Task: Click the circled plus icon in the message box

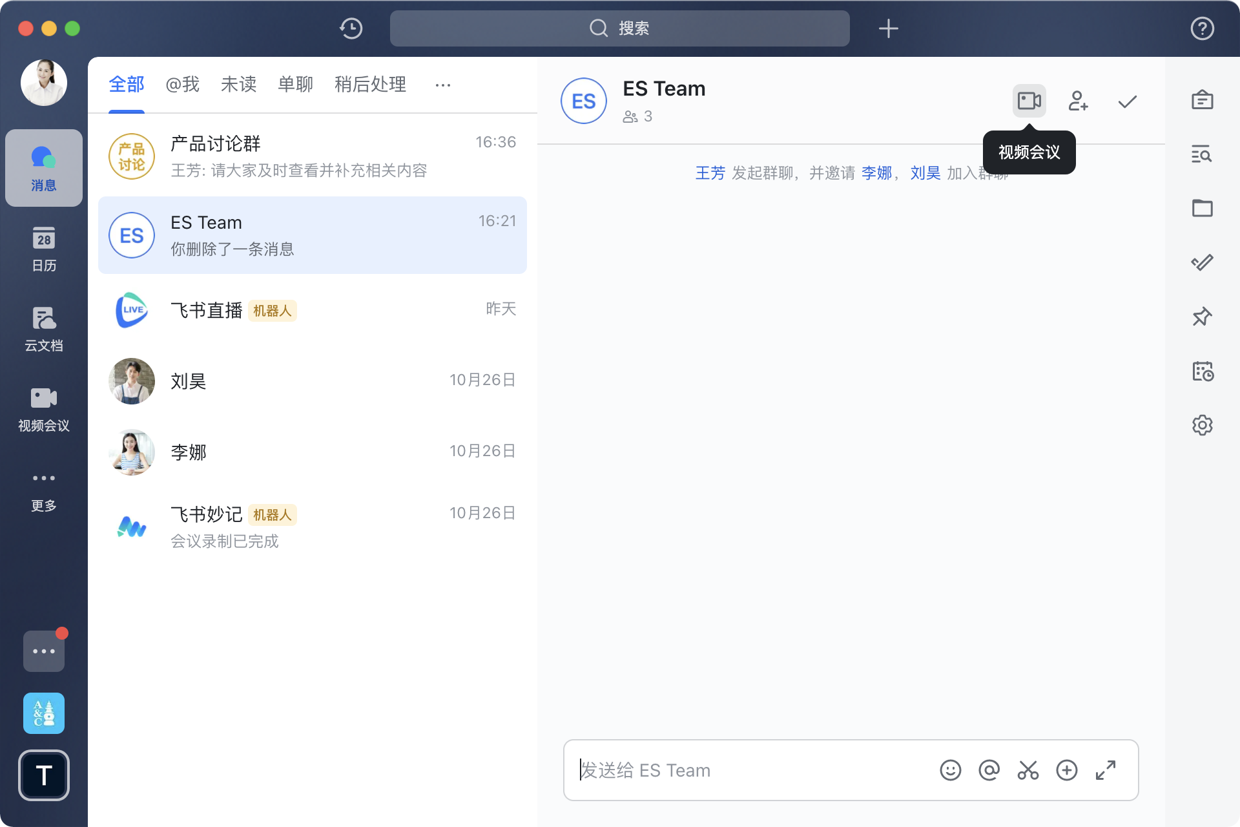Action: coord(1066,770)
